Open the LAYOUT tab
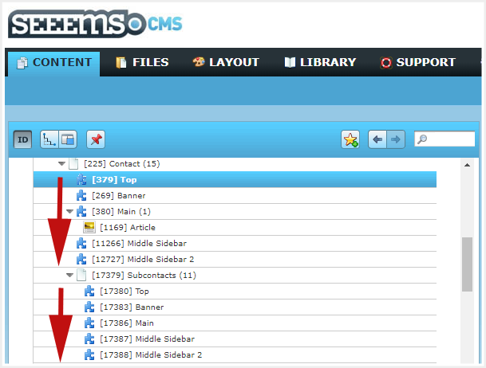Image resolution: width=486 pixels, height=368 pixels. click(x=226, y=62)
